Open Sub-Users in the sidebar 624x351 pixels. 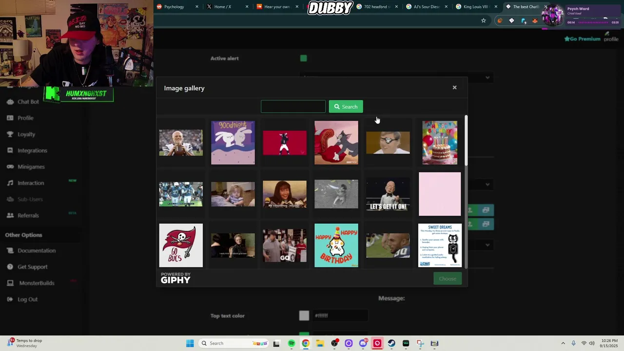click(30, 199)
